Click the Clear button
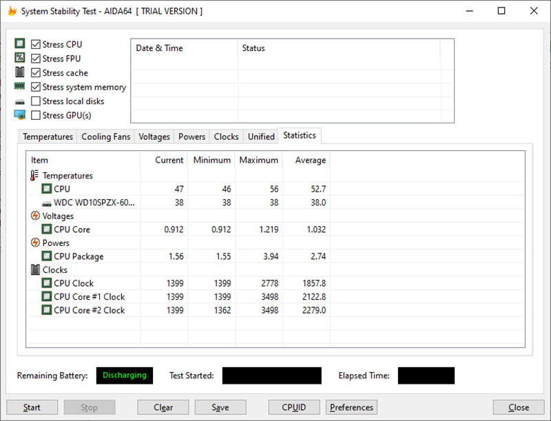The width and height of the screenshot is (551, 421). pyautogui.click(x=163, y=407)
